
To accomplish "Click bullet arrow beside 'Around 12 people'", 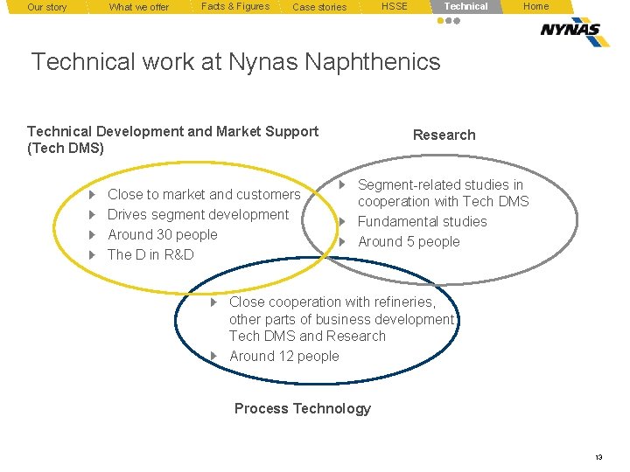I will coord(213,356).
